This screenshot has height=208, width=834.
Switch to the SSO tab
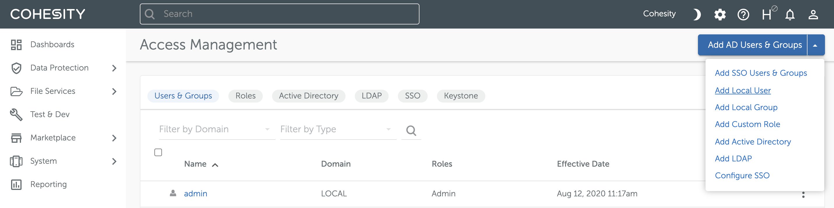click(x=412, y=96)
